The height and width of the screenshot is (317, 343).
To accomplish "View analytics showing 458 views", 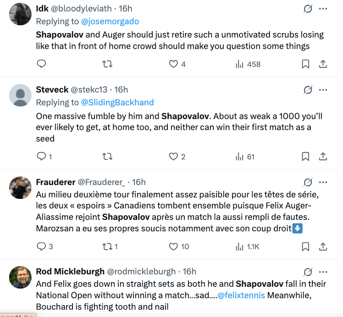I will click(248, 64).
